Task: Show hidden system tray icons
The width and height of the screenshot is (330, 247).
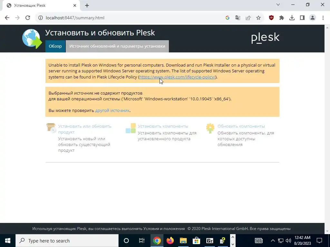Action: point(273,241)
